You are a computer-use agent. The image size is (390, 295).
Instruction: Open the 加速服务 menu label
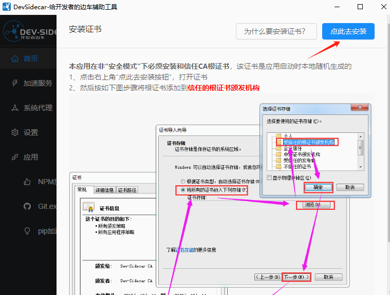click(38, 83)
